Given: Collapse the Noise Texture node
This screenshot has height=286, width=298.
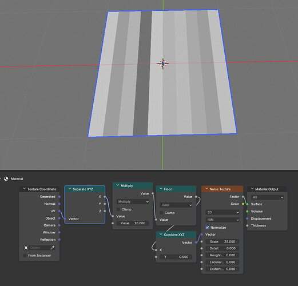Looking at the screenshot, I should [x=206, y=189].
